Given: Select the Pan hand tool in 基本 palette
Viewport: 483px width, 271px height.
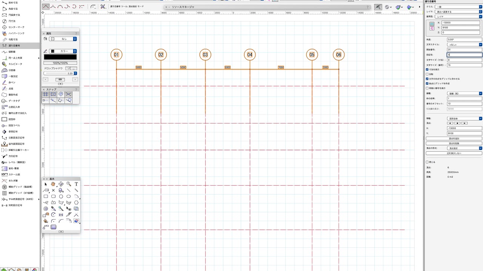Looking at the screenshot, I should 53,184.
